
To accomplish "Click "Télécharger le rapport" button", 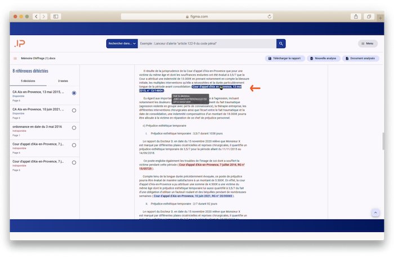I will click(x=285, y=59).
